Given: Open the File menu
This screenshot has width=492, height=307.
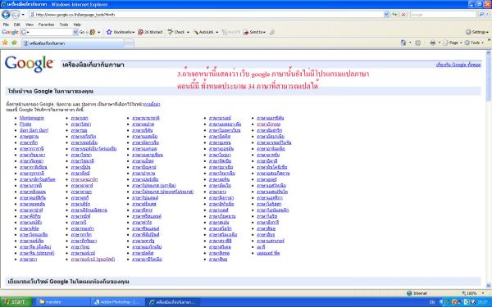Looking at the screenshot, I should pos(6,25).
